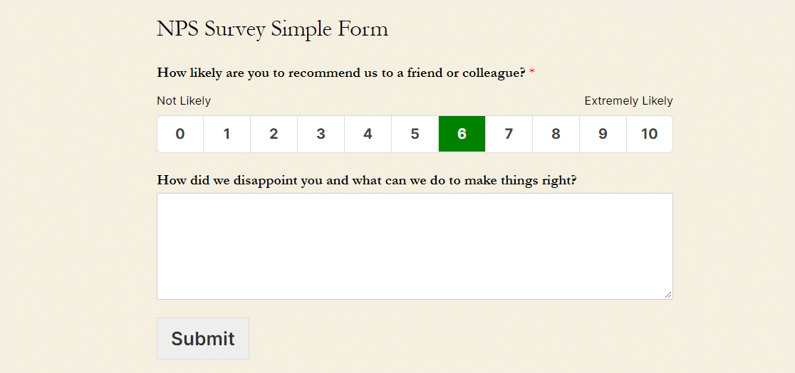This screenshot has width=795, height=373.
Task: Click the textarea resize handle corner
Action: pos(668,295)
